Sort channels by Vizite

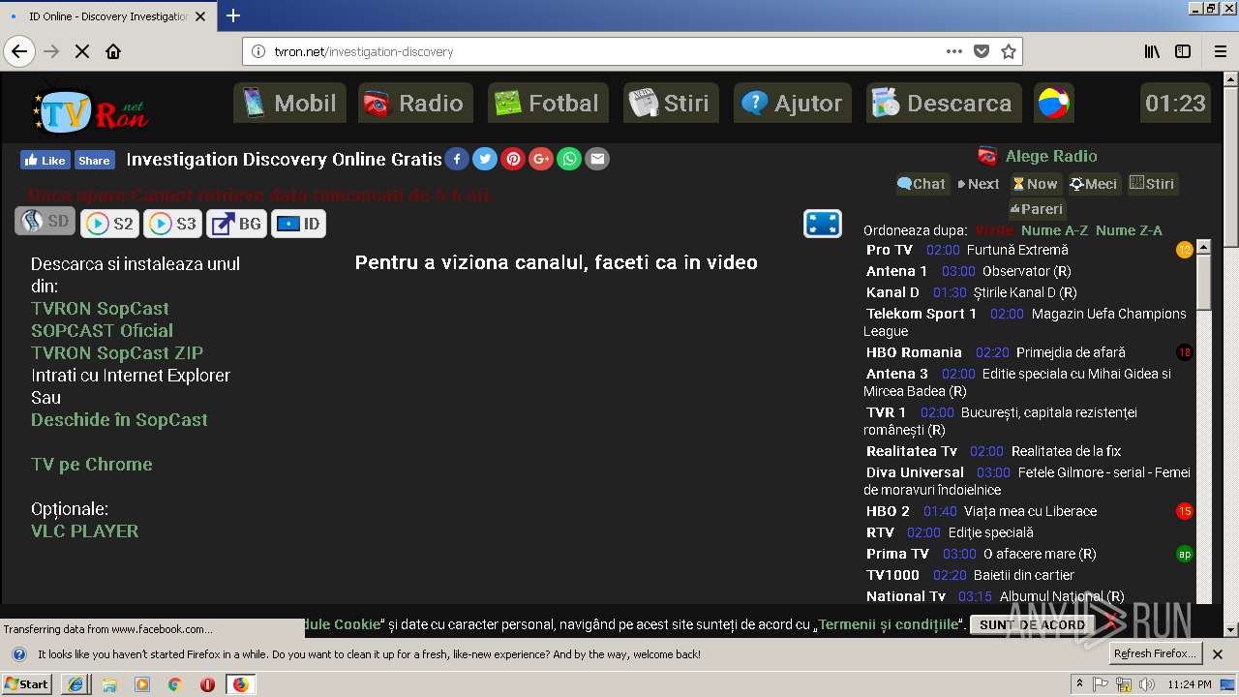pos(994,230)
